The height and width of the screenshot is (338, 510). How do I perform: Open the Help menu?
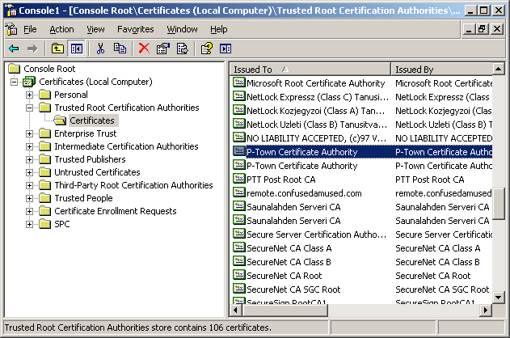click(218, 30)
